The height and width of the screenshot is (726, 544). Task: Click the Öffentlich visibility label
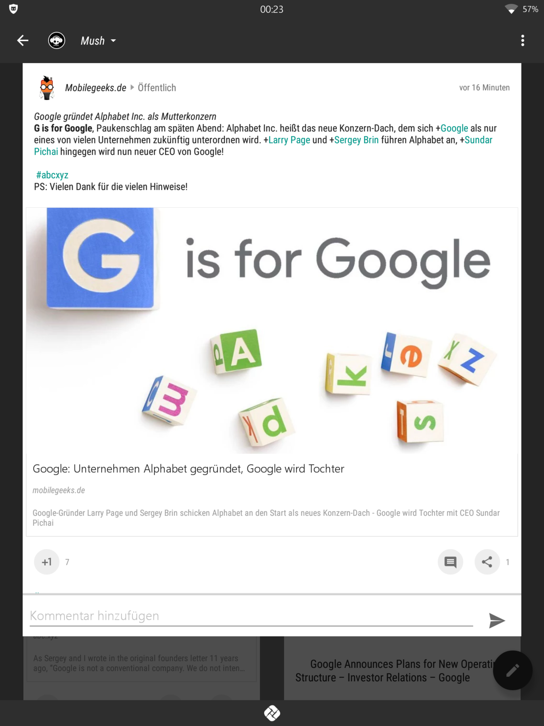point(157,88)
